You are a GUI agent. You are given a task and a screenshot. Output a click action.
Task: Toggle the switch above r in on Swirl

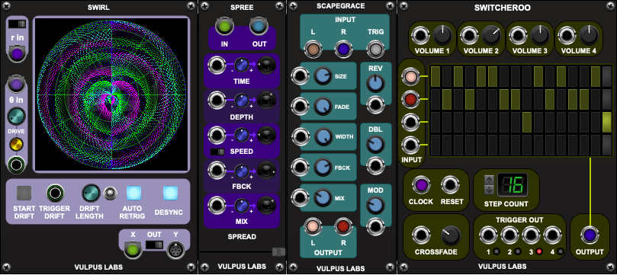(17, 24)
